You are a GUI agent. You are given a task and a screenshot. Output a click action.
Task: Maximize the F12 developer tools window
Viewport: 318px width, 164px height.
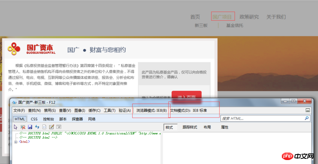[293, 101]
